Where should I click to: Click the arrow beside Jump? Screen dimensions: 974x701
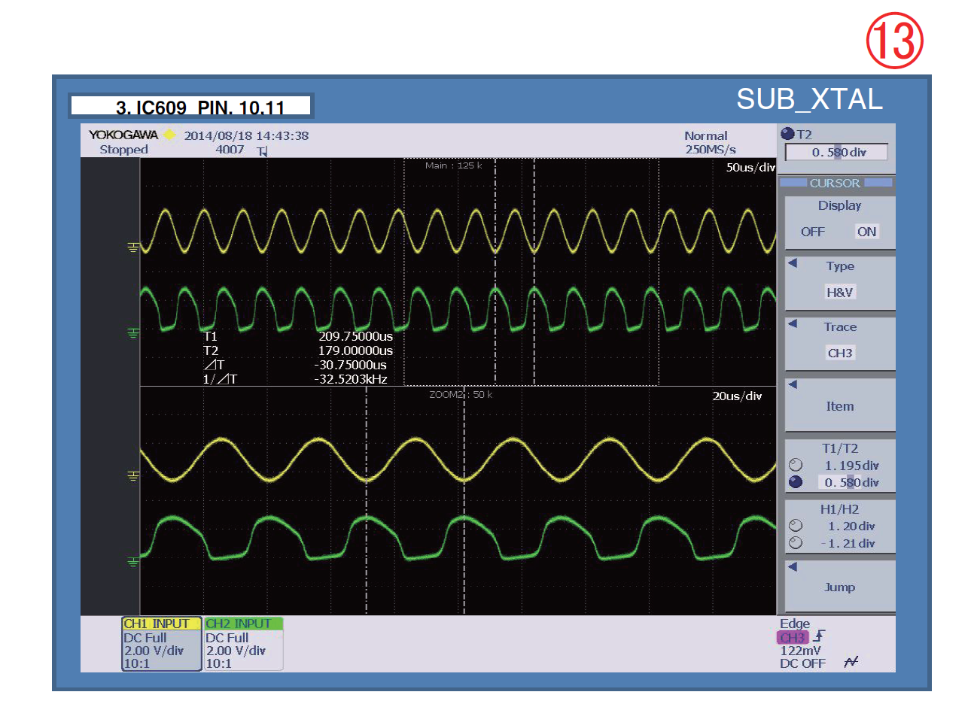click(x=793, y=567)
